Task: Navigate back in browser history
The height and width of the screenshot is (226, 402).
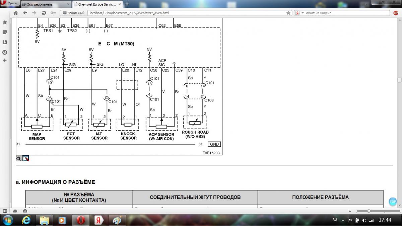Action: 25,13
